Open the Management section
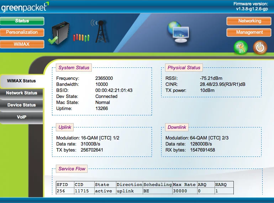Screen dimensions: 274x203 pos(249,32)
